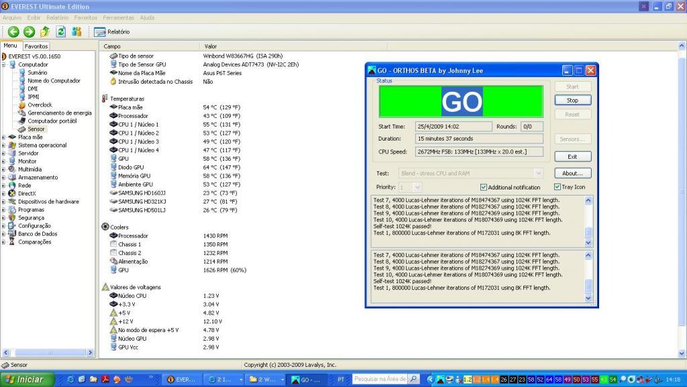Open the Favoritos menu
This screenshot has width=687, height=387.
click(85, 18)
